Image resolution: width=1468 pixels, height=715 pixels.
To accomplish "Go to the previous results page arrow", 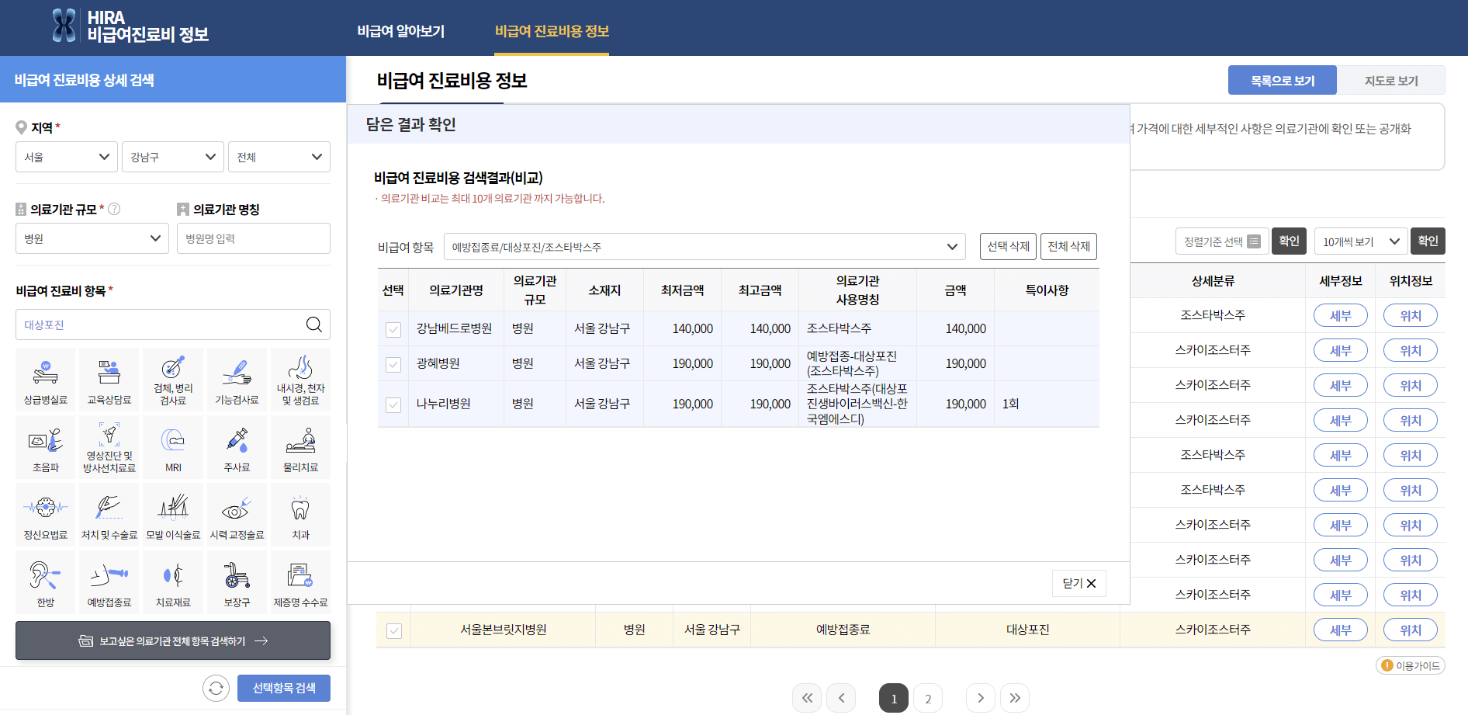I will point(841,698).
